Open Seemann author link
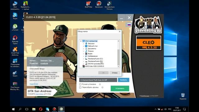The height and width of the screenshot is (112, 199). [44, 61]
